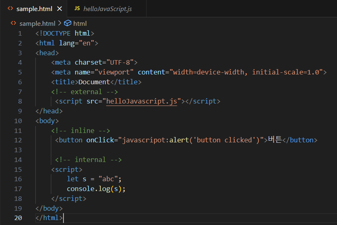Image resolution: width=337 pixels, height=225 pixels.
Task: Click the 버튼 button label text
Action: coord(275,139)
